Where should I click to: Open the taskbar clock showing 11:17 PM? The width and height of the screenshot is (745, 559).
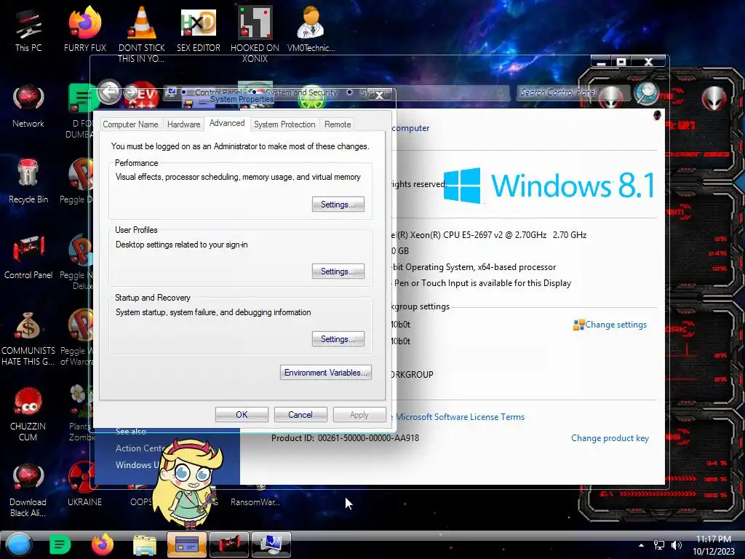[x=714, y=544]
